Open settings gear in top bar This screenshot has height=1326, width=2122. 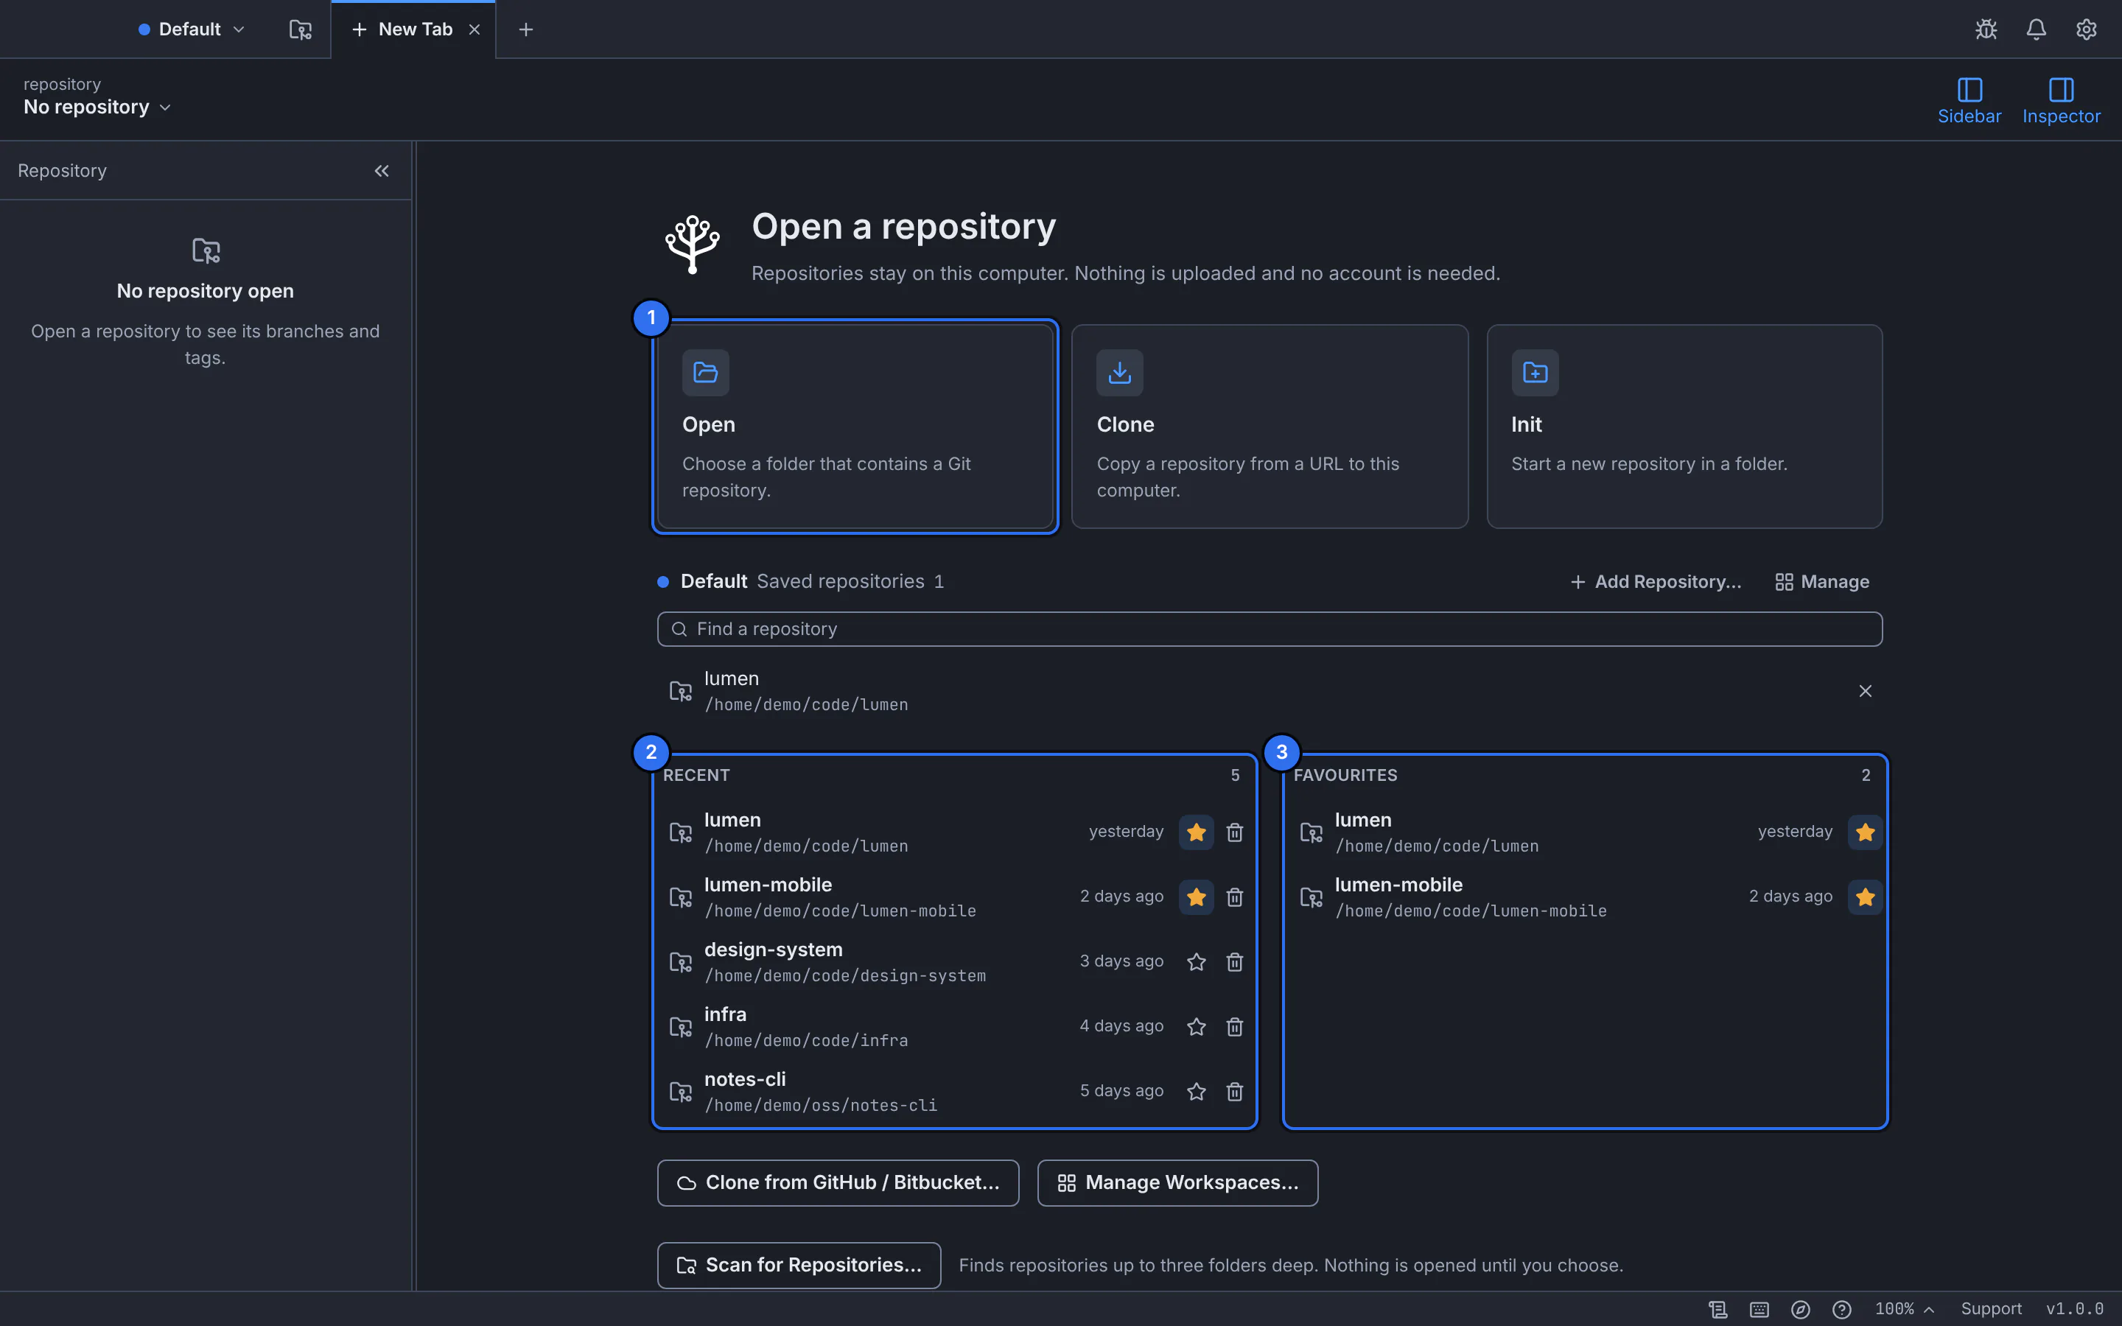2086,29
